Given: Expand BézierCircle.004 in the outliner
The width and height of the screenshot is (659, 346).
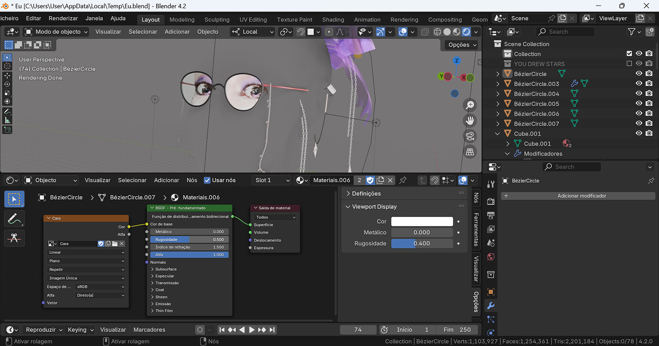Looking at the screenshot, I should (498, 94).
